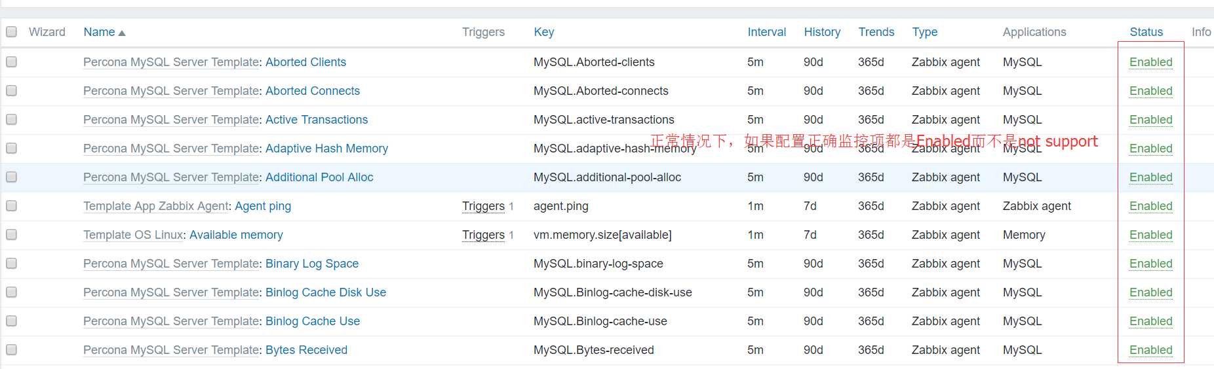The height and width of the screenshot is (369, 1214).
Task: Open the Template OS Linux link
Action: click(133, 235)
